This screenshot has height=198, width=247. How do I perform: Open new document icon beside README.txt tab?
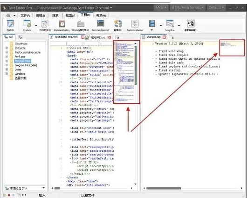pyautogui.click(x=117, y=37)
